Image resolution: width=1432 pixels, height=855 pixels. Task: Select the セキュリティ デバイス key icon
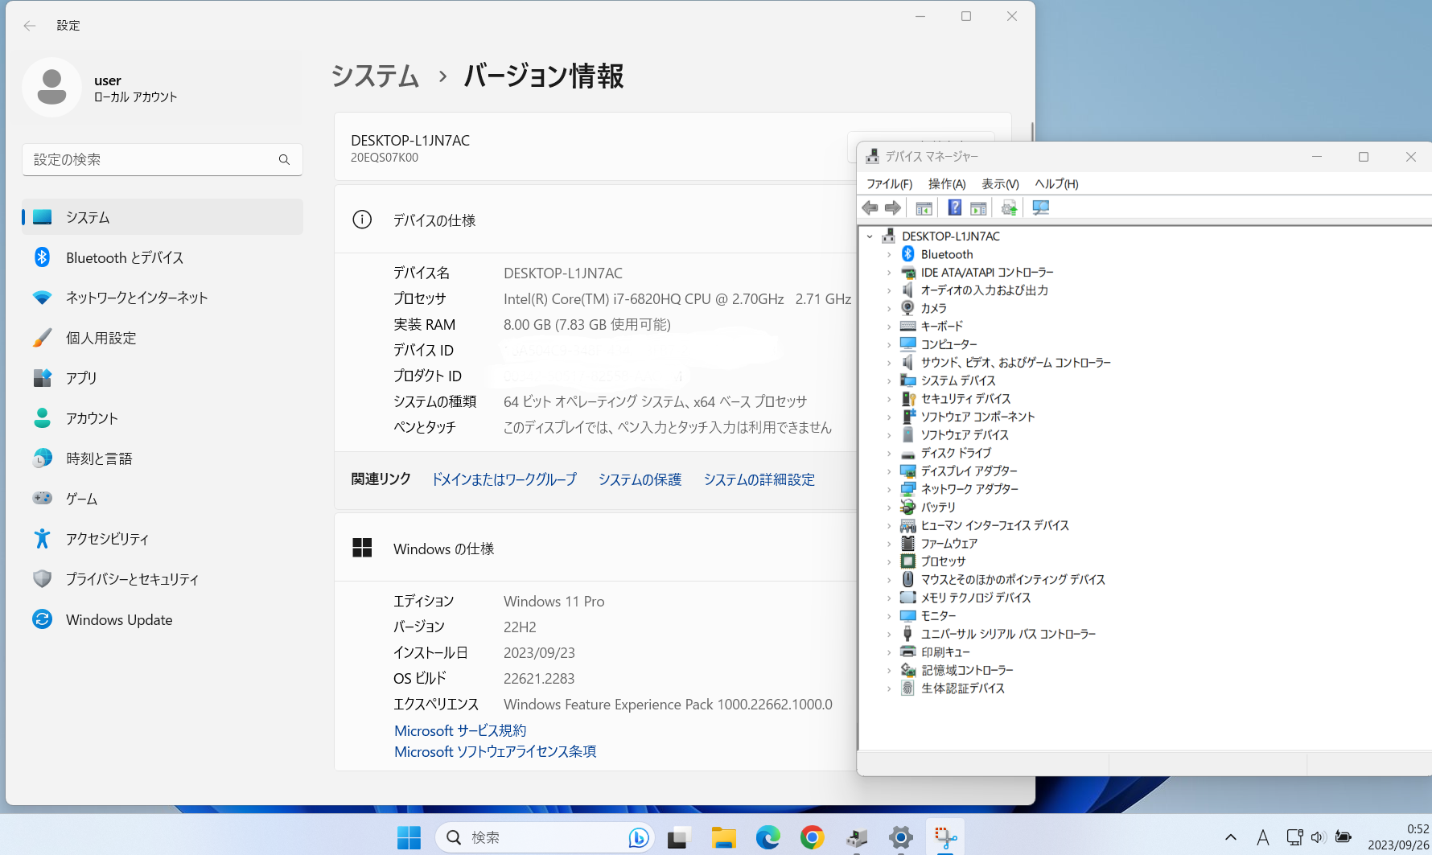[x=908, y=399]
